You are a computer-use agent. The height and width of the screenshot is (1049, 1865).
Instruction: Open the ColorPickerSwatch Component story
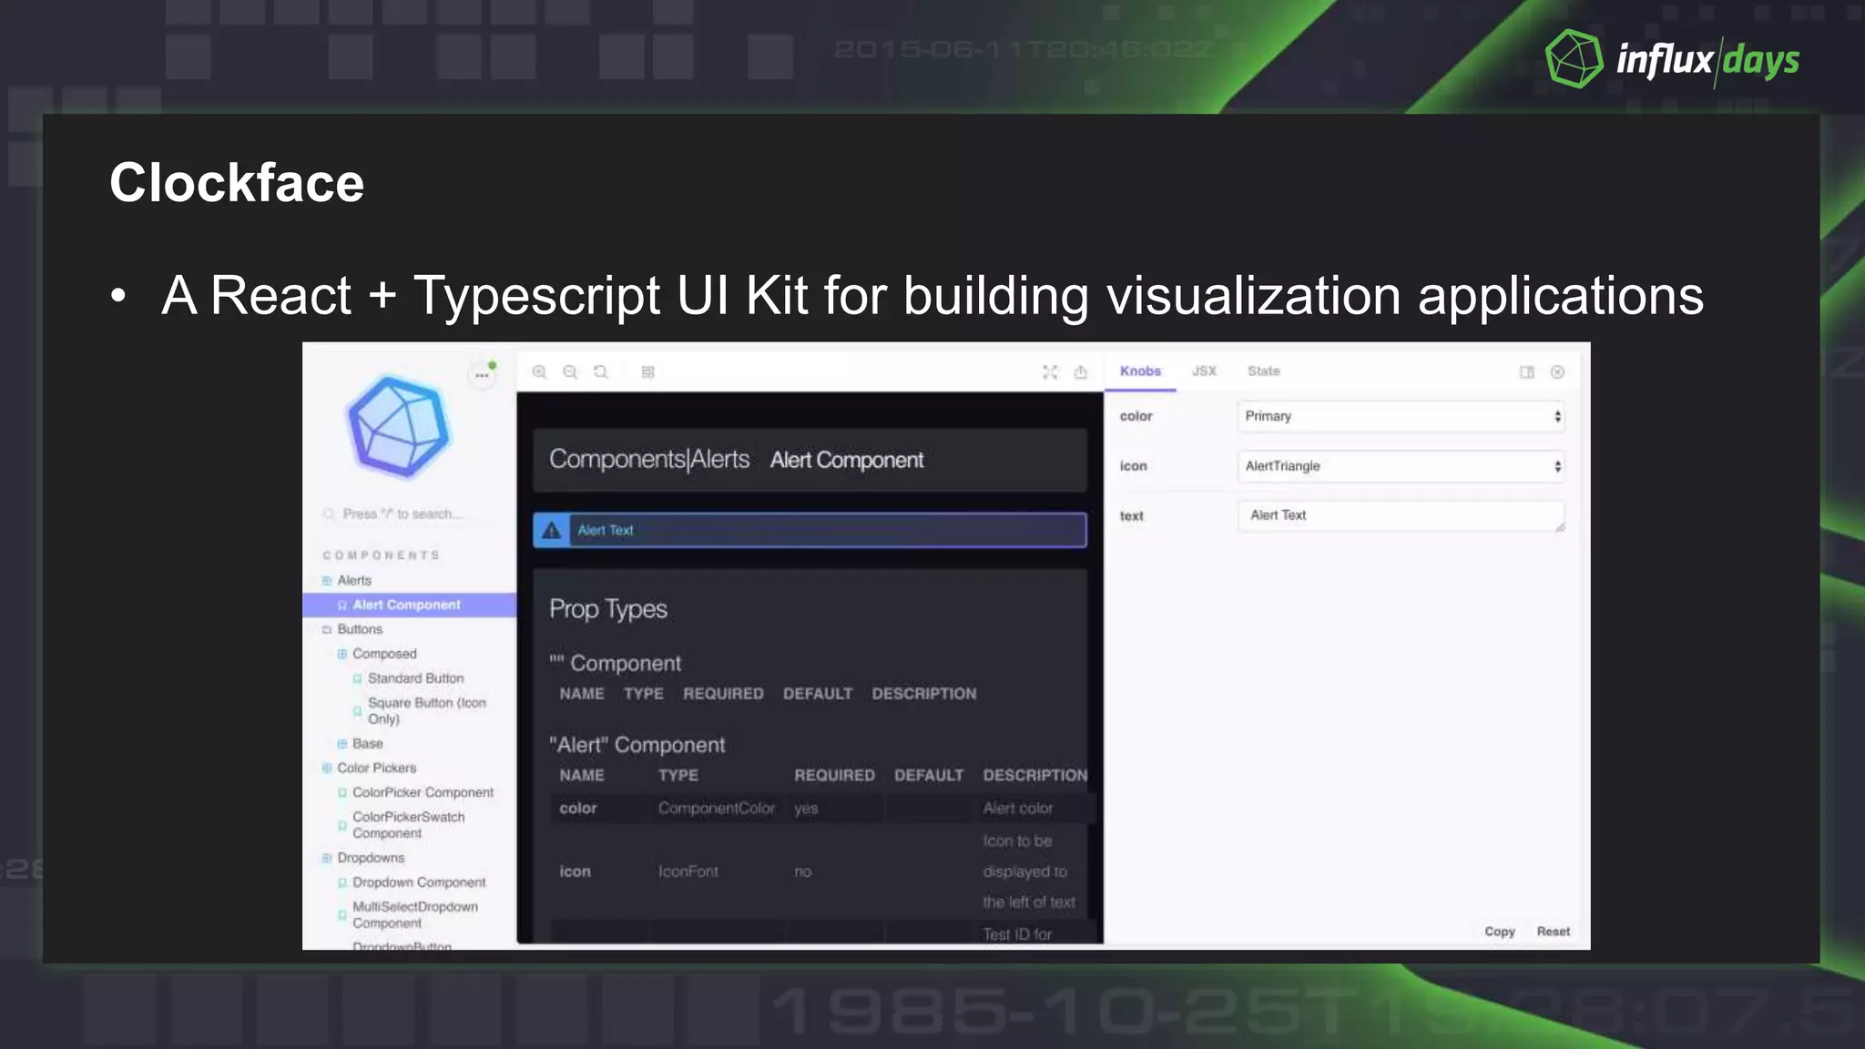408,825
